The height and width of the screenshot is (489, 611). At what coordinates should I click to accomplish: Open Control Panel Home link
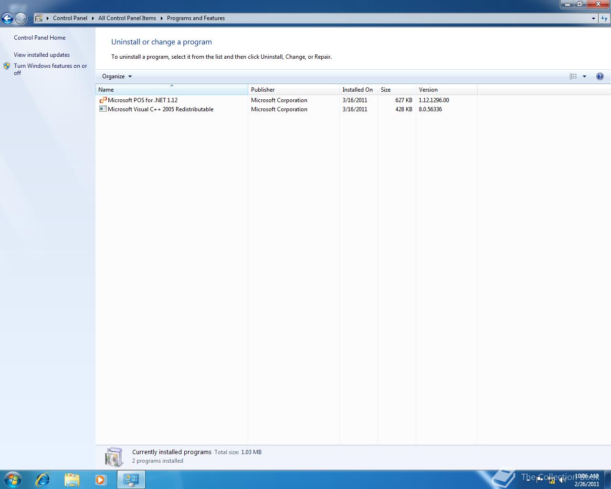40,38
